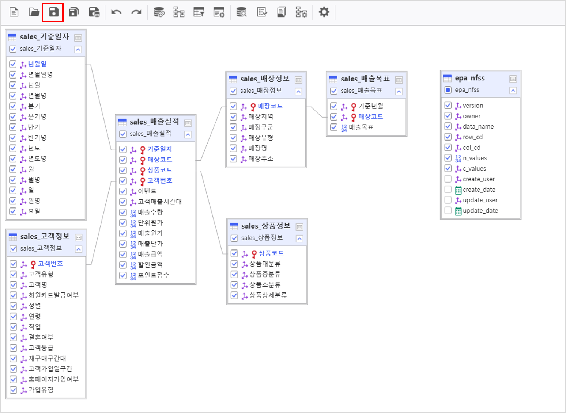Collapse the sales_고객정보 column list

[x=78, y=249]
